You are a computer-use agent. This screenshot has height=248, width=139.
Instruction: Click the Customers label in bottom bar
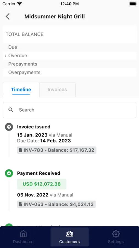point(69,242)
